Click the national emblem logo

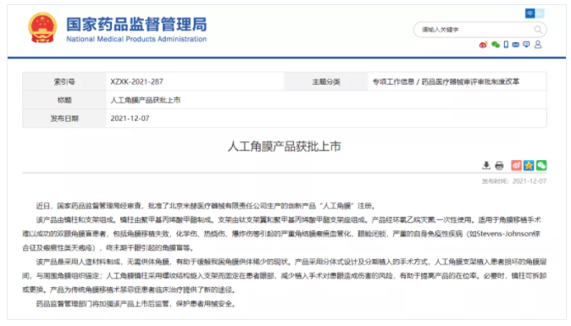42,28
